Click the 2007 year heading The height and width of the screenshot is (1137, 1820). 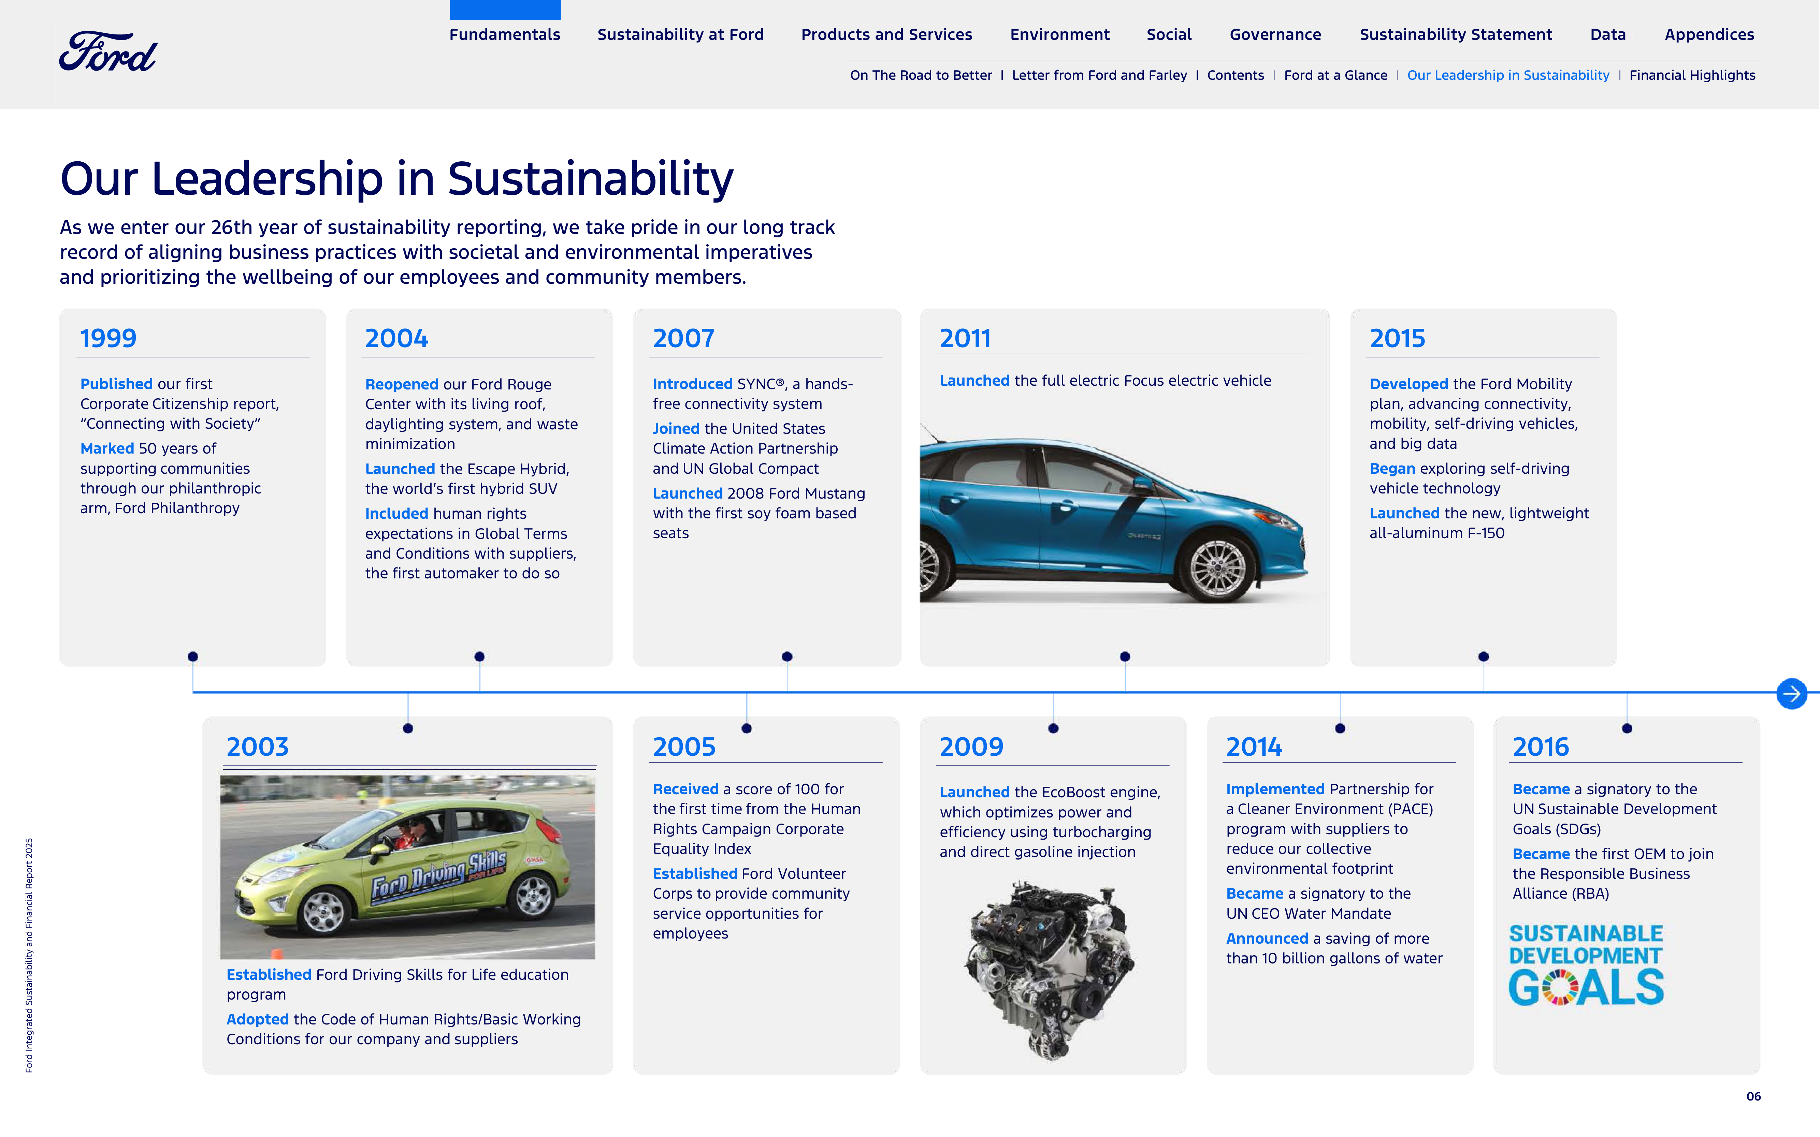pos(683,338)
